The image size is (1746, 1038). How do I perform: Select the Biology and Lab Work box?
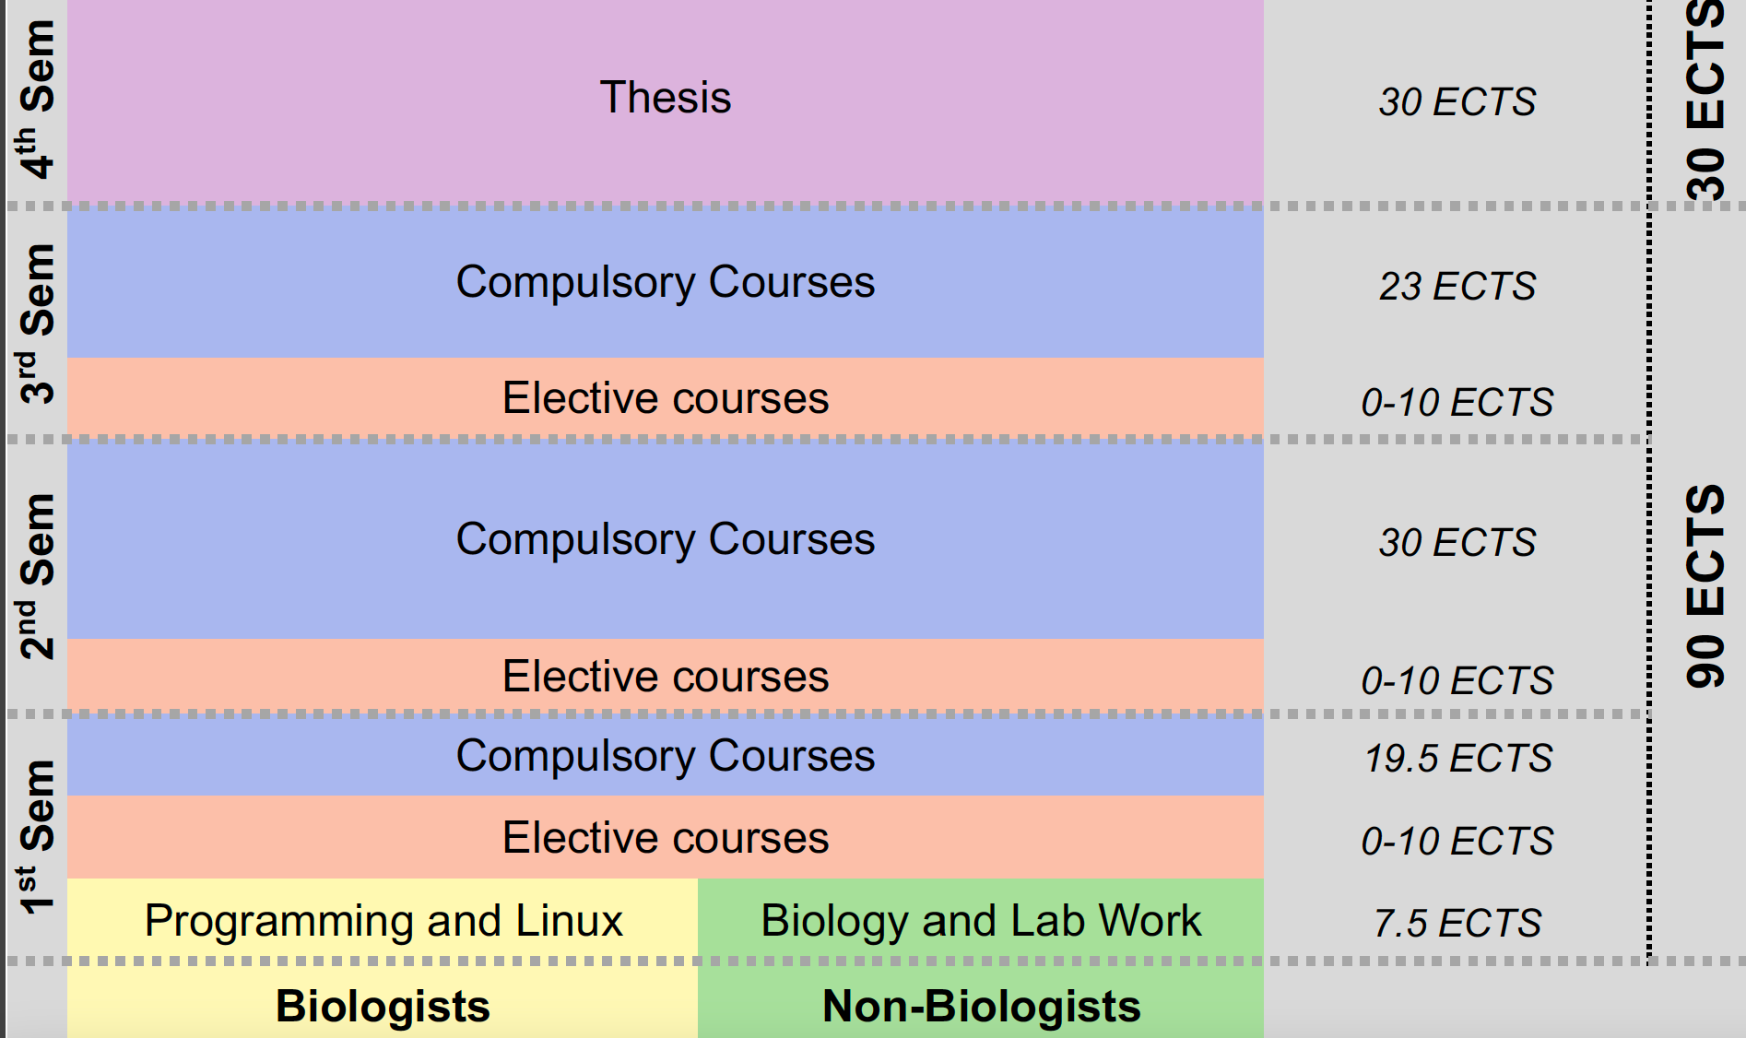click(x=981, y=919)
